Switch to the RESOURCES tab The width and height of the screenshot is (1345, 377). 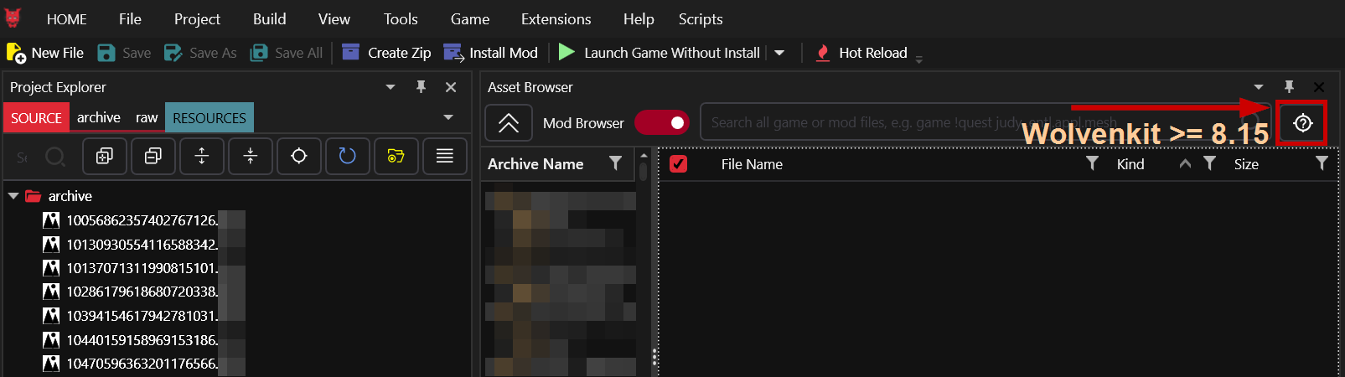(210, 118)
